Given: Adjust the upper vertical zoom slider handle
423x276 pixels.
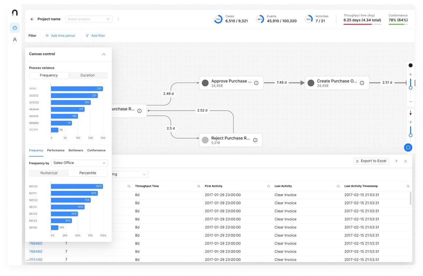Looking at the screenshot, I should click(x=411, y=88).
